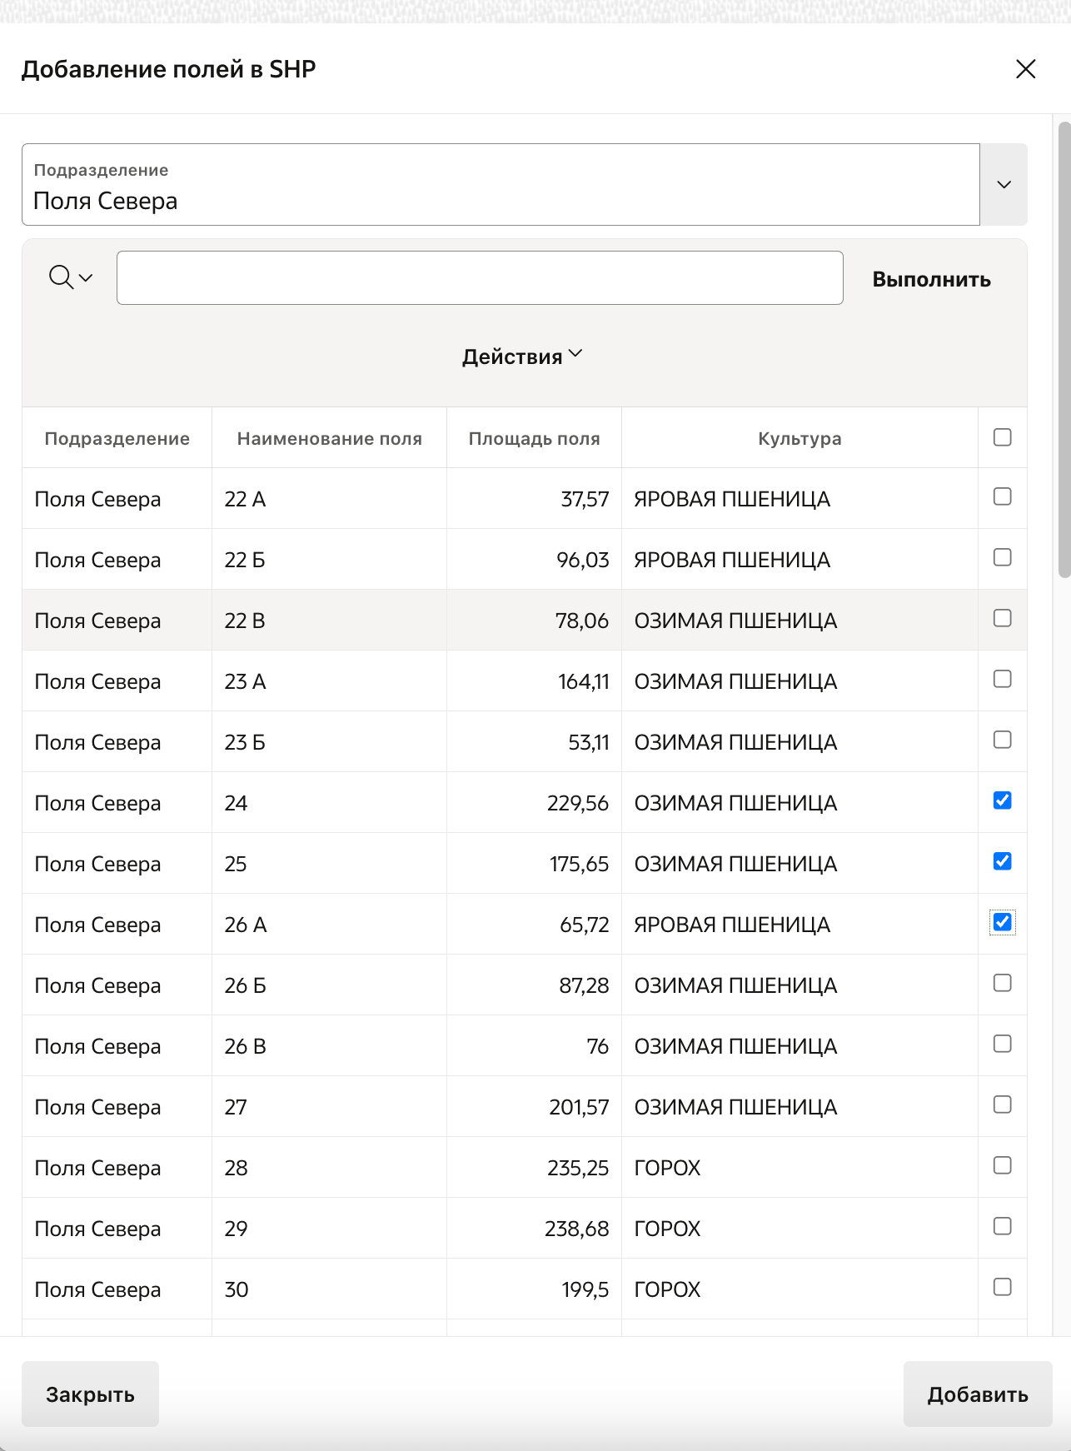
Task: Click the Культура column header
Action: click(799, 439)
